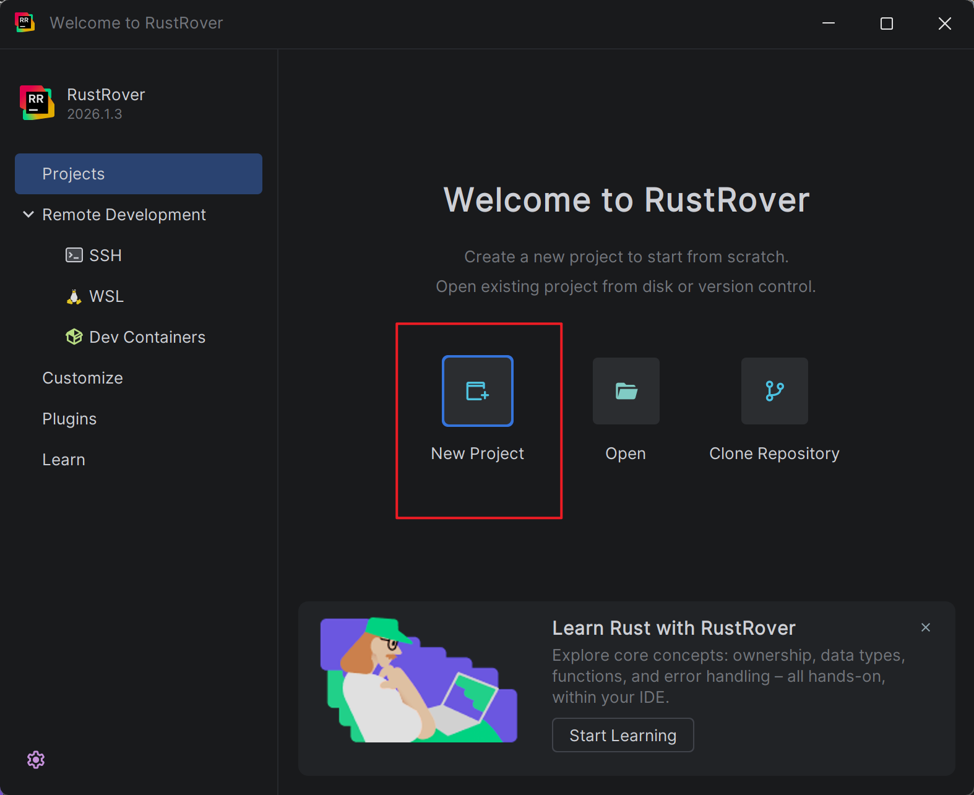Minimize the Welcome to RustRover window
Viewport: 974px width, 795px height.
pyautogui.click(x=829, y=24)
